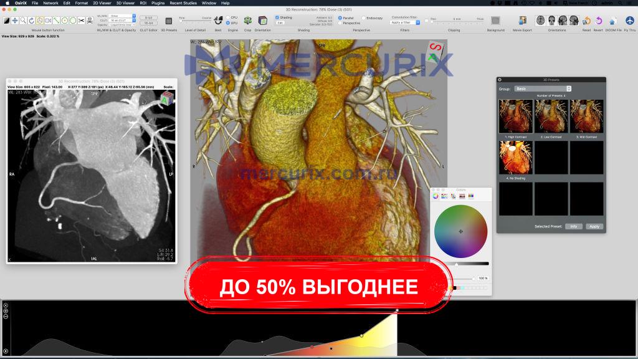The image size is (638, 359).
Task: Select the length measurement line tool
Action: pyautogui.click(x=56, y=21)
